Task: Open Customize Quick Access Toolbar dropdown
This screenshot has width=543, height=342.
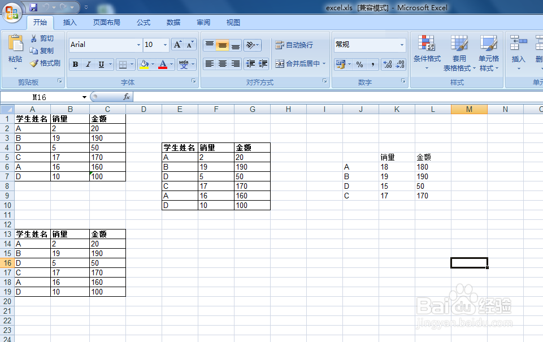Action: pos(86,7)
